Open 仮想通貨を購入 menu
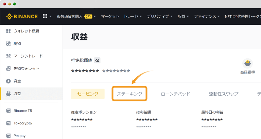Image resolution: width=261 pixels, height=139 pixels. click(x=70, y=16)
